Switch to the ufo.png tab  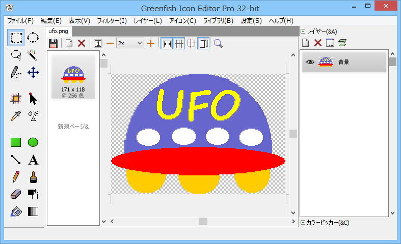coord(58,32)
